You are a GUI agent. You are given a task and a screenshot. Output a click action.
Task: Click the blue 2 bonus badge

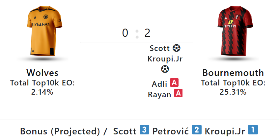click(x=197, y=130)
